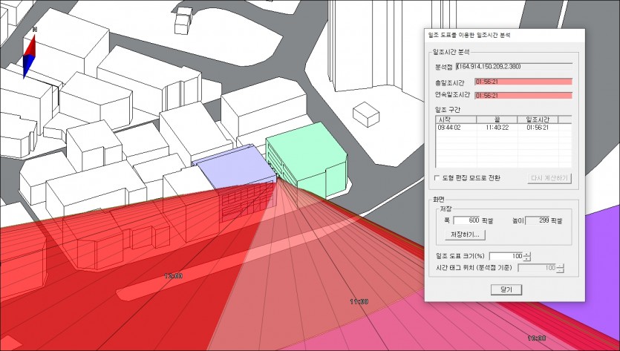Click the pink 연속일조시간 value field
The width and height of the screenshot is (620, 351).
pyautogui.click(x=523, y=96)
